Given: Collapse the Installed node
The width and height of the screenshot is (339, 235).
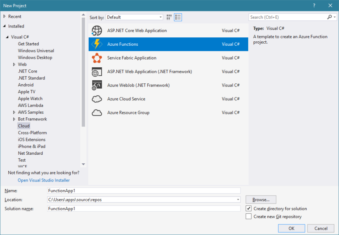Looking at the screenshot, I should tap(5, 26).
